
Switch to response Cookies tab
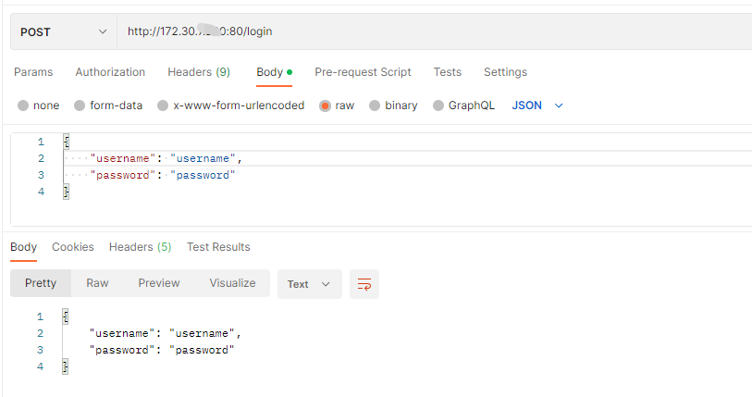pos(73,247)
